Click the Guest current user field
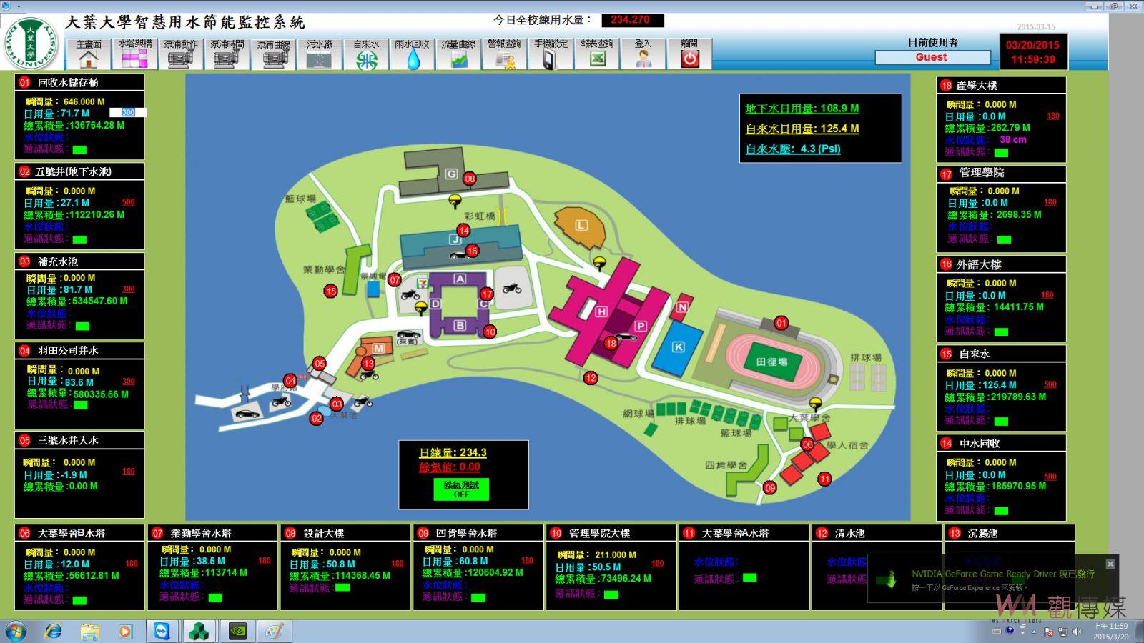Image resolution: width=1144 pixels, height=643 pixels. (932, 57)
